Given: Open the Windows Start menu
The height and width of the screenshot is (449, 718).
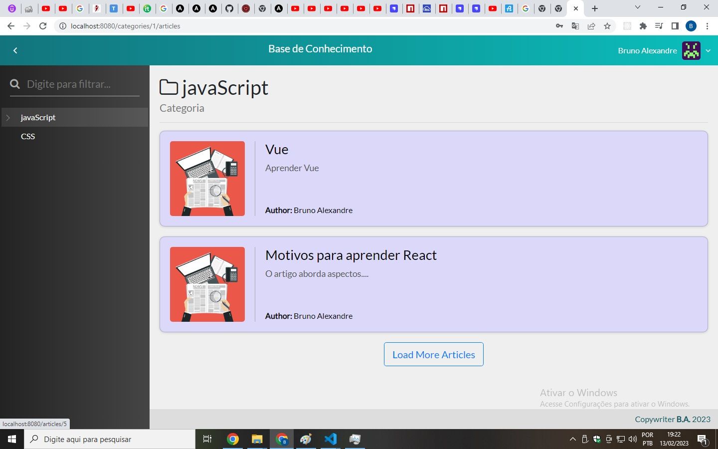Looking at the screenshot, I should (12, 439).
